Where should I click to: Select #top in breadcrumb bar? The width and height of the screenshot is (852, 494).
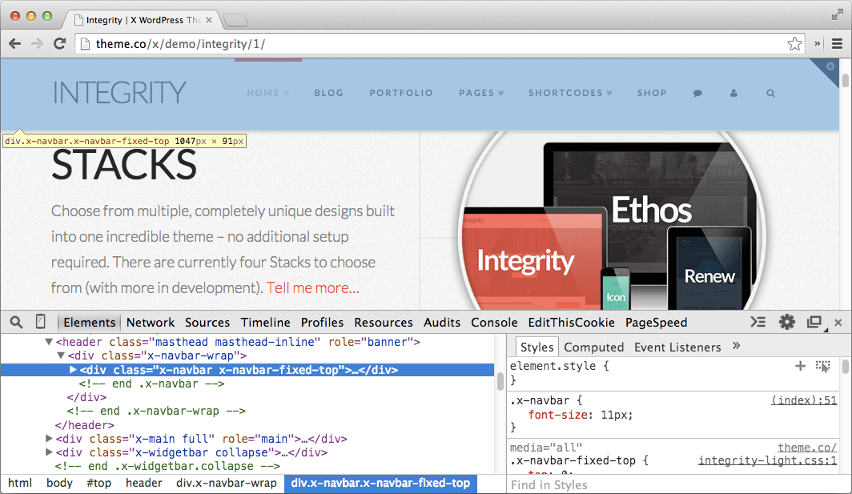point(98,483)
